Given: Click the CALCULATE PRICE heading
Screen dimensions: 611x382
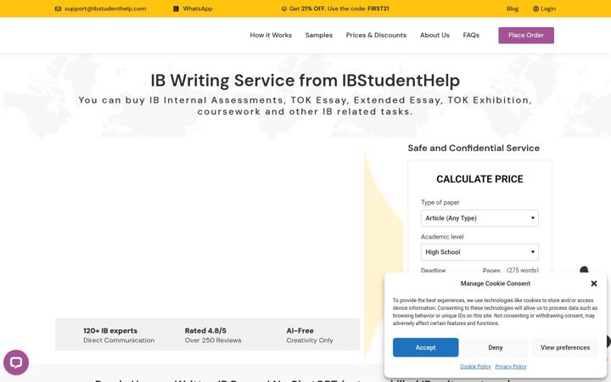Looking at the screenshot, I should [x=479, y=179].
